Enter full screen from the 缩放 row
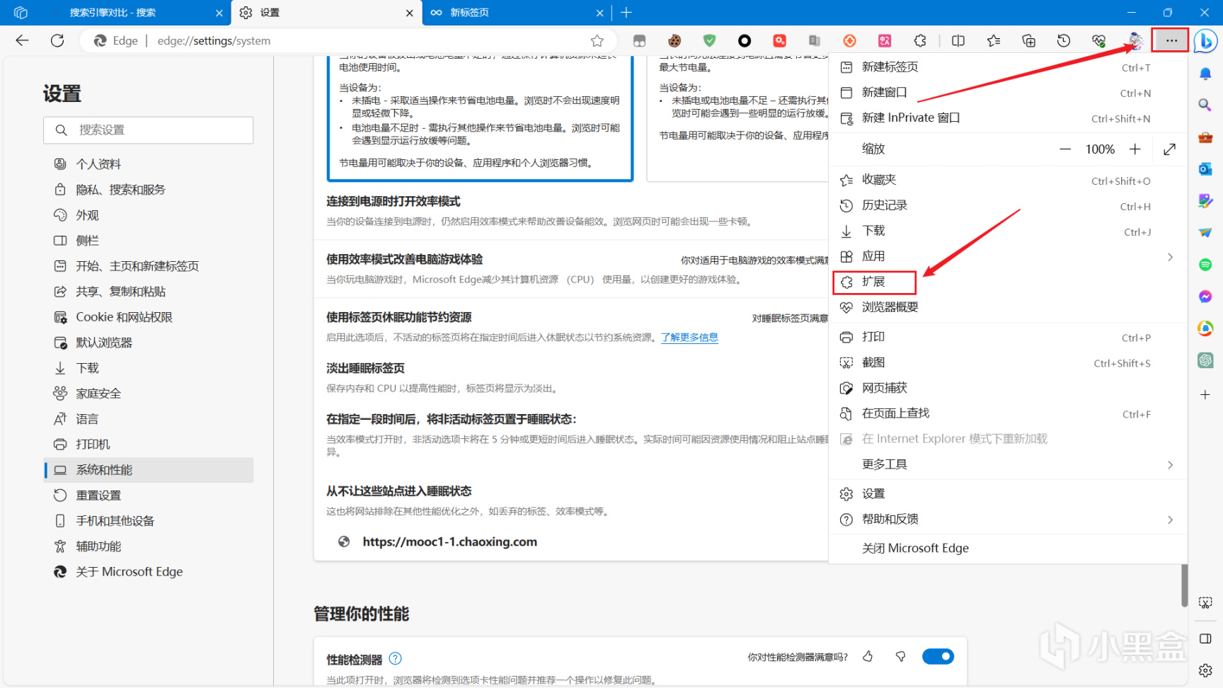This screenshot has width=1223, height=688. point(1169,149)
